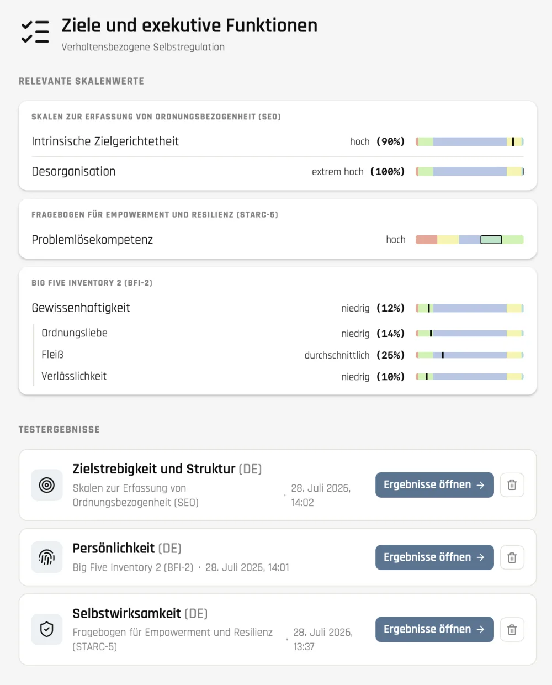Click the date '28. Juli 2026, 13:37'

coord(323,639)
